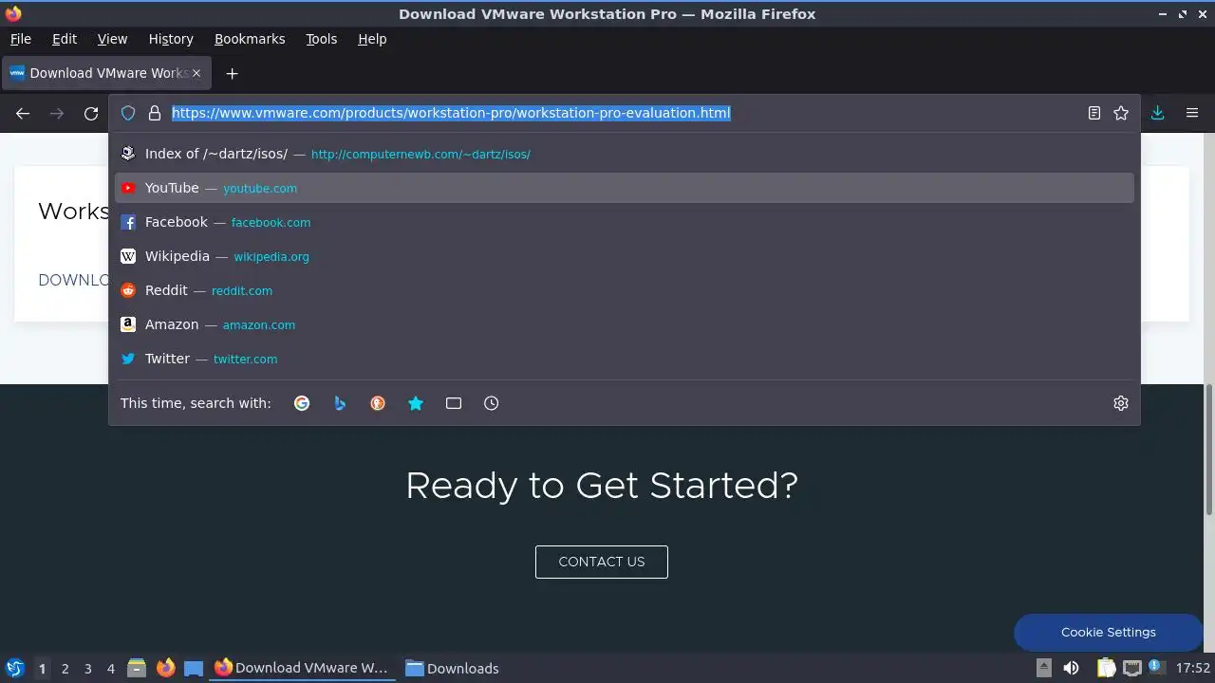Screen dimensions: 1215x683
Task: Open the Downloads panel arrow
Action: click(x=1158, y=113)
